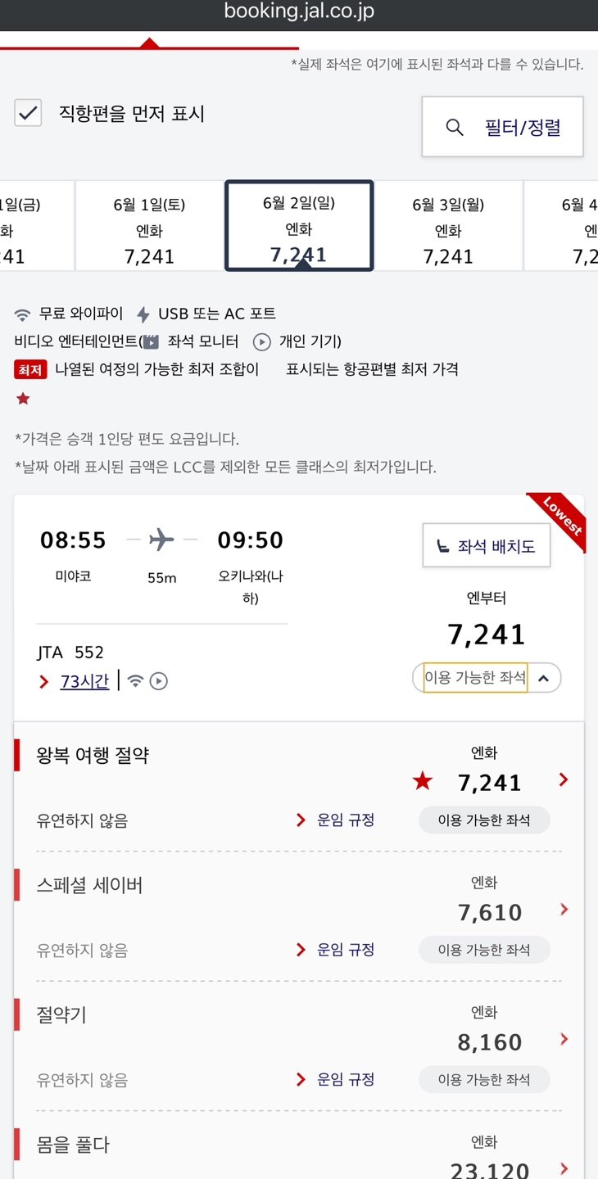Open the 좌석 배치도 seat map
598x1179 pixels.
[x=487, y=546]
